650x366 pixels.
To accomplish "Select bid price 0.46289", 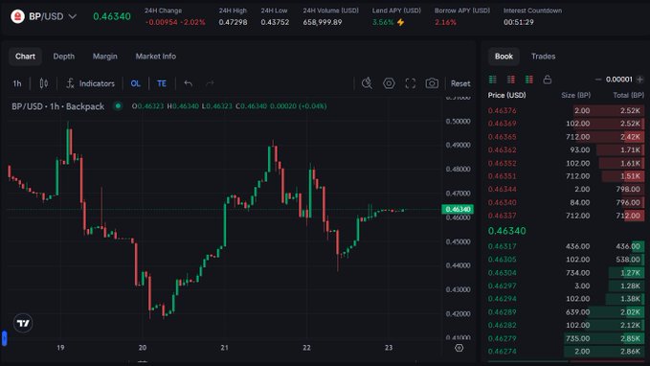I will point(502,312).
